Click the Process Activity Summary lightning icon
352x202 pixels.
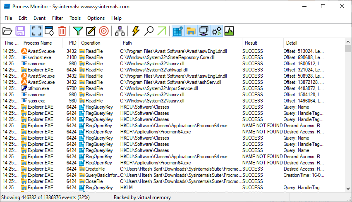[x=136, y=31]
